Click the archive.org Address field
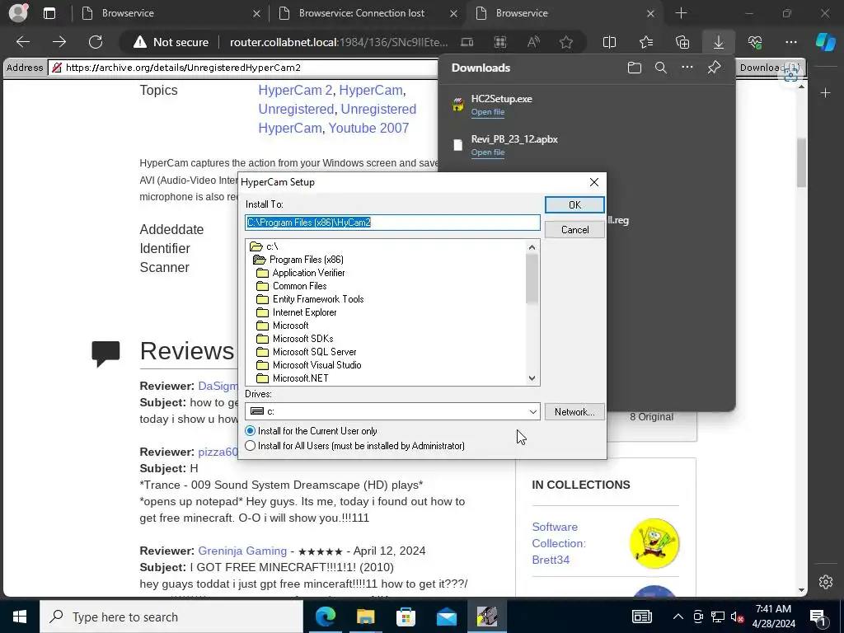Image resolution: width=844 pixels, height=633 pixels. (x=243, y=68)
